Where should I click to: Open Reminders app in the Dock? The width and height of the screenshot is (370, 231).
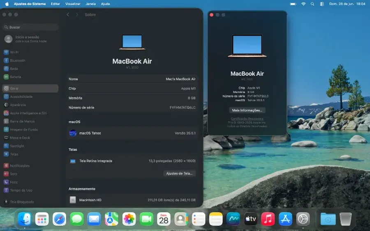(199, 219)
